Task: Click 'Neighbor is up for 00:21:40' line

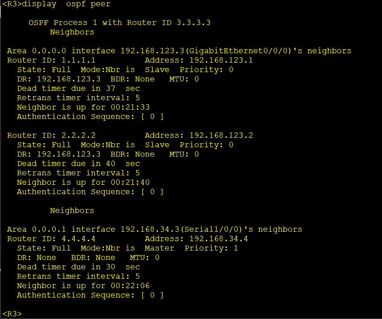Action: [x=83, y=182]
